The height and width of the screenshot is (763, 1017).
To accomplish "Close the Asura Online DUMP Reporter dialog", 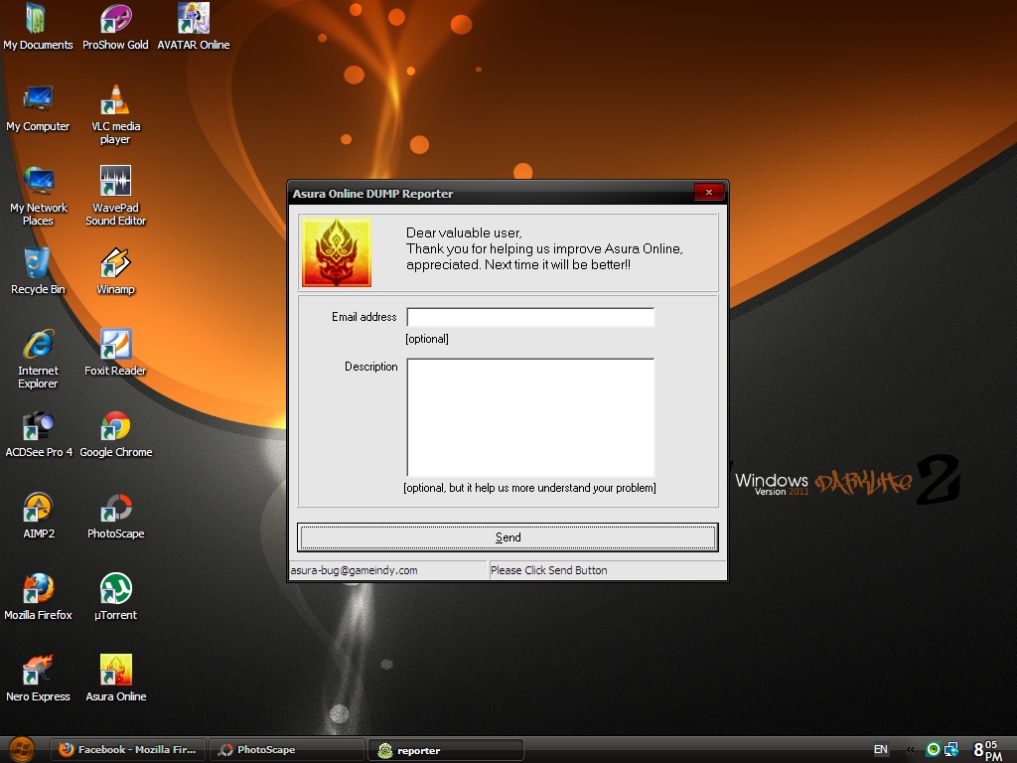I will coord(709,192).
